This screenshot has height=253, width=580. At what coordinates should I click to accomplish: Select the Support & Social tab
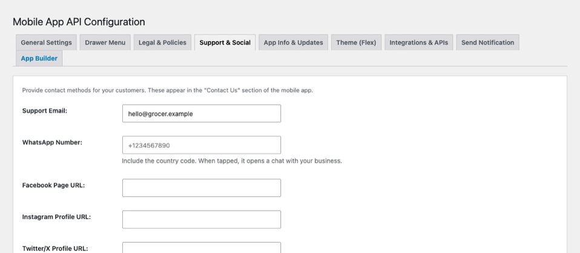coord(225,42)
